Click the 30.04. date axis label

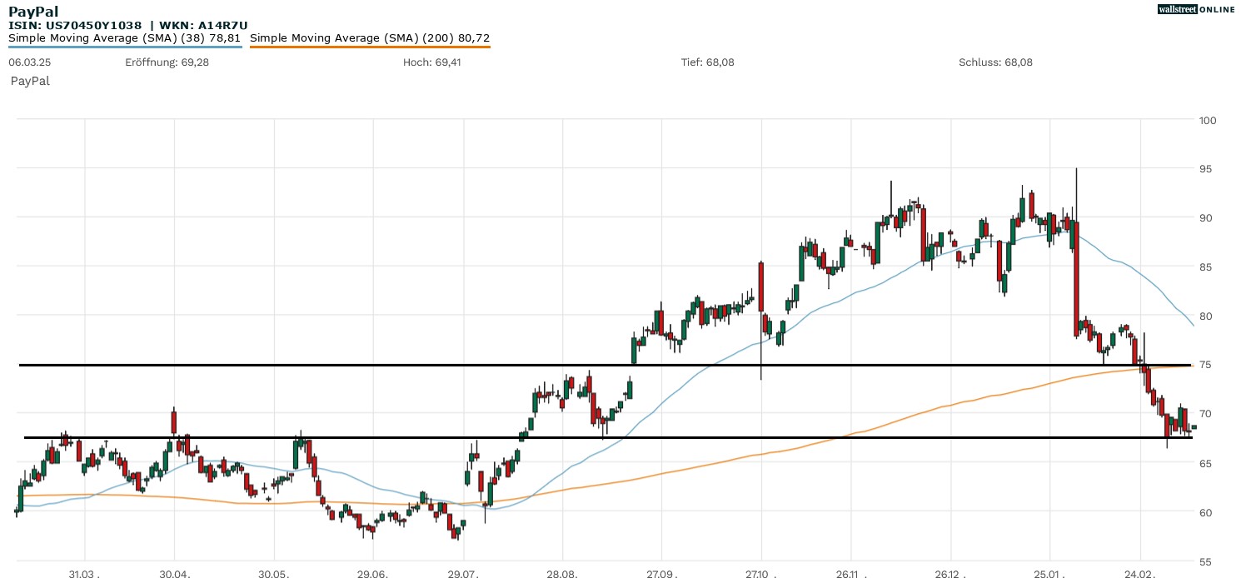174,574
